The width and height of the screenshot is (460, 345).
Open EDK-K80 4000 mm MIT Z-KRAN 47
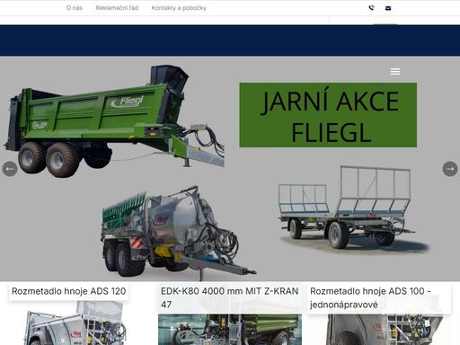(230, 297)
